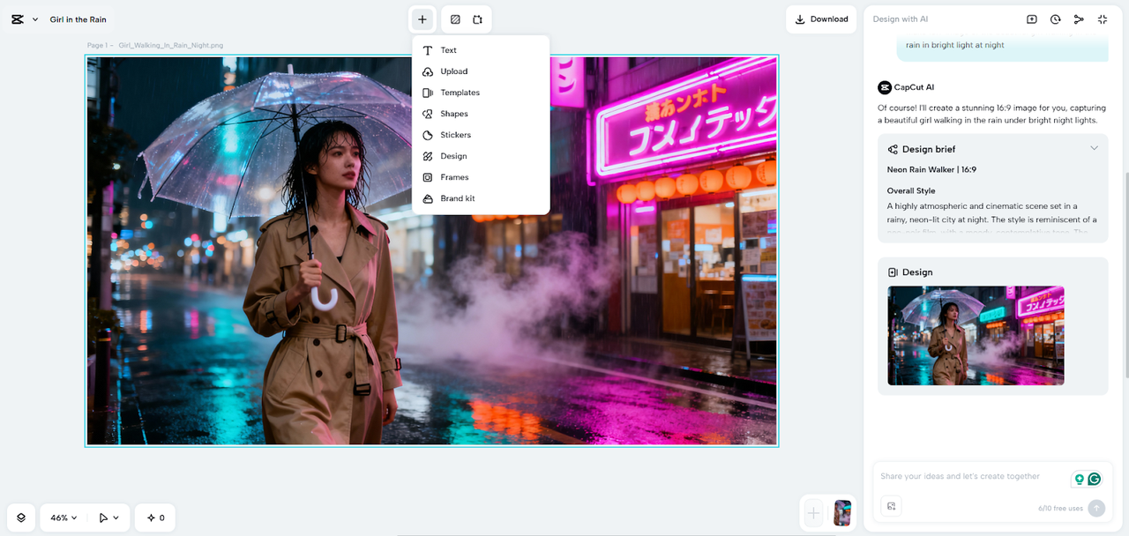1129x536 pixels.
Task: Collapse the Design brief section
Action: point(1094,148)
